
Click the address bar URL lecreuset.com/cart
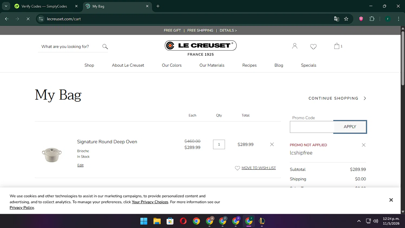[64, 19]
